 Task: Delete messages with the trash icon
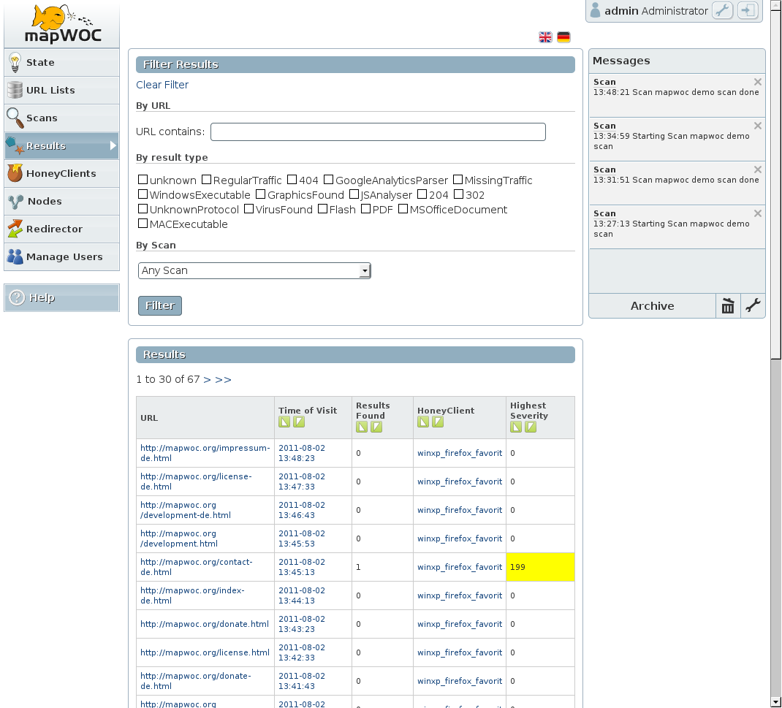click(728, 306)
